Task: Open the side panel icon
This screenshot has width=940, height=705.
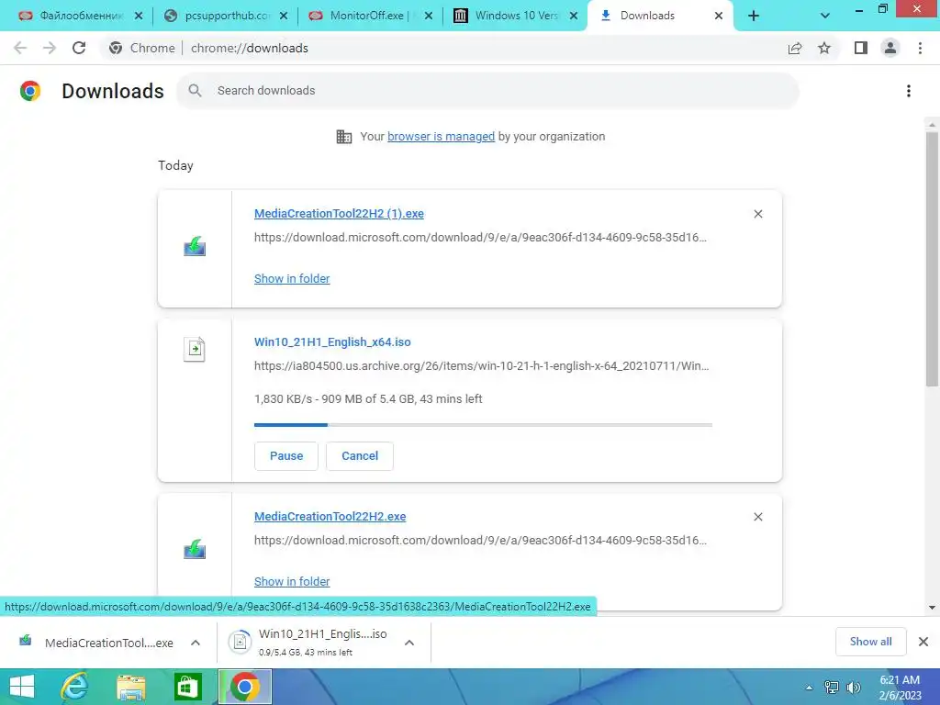Action: [x=861, y=48]
